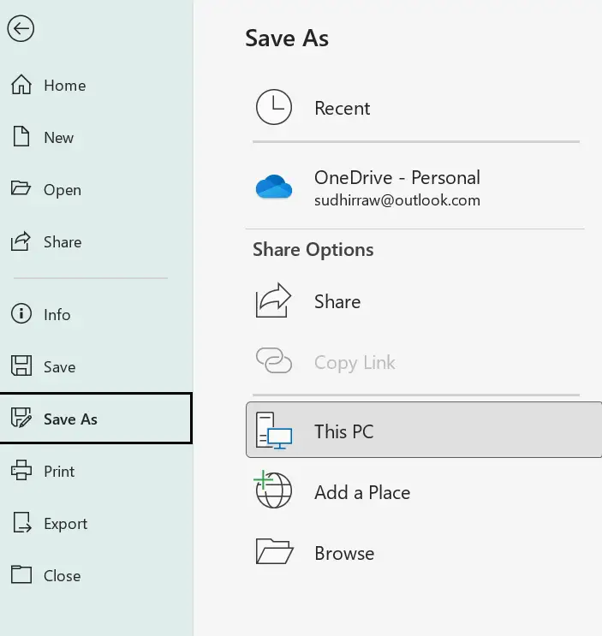This screenshot has width=602, height=636.
Task: Select the New document icon
Action: [21, 138]
